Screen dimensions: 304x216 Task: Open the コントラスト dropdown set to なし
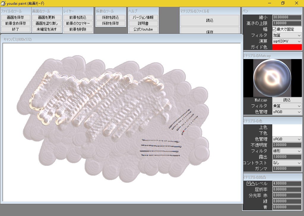point(287,163)
